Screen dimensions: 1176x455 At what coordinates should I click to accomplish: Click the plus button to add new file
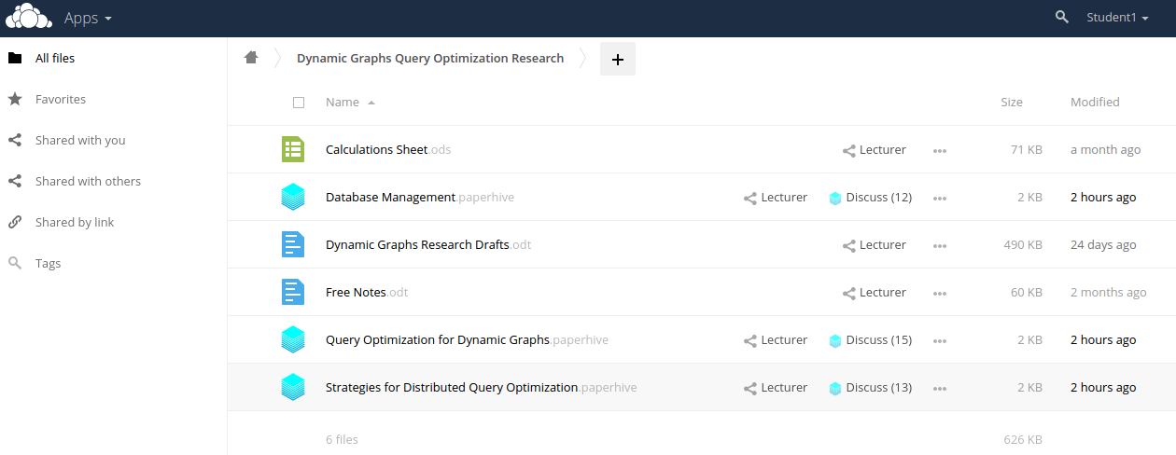tap(617, 59)
